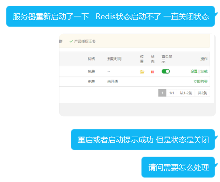Click the 到期时间 column header
This screenshot has height=182, width=220.
pos(114,59)
